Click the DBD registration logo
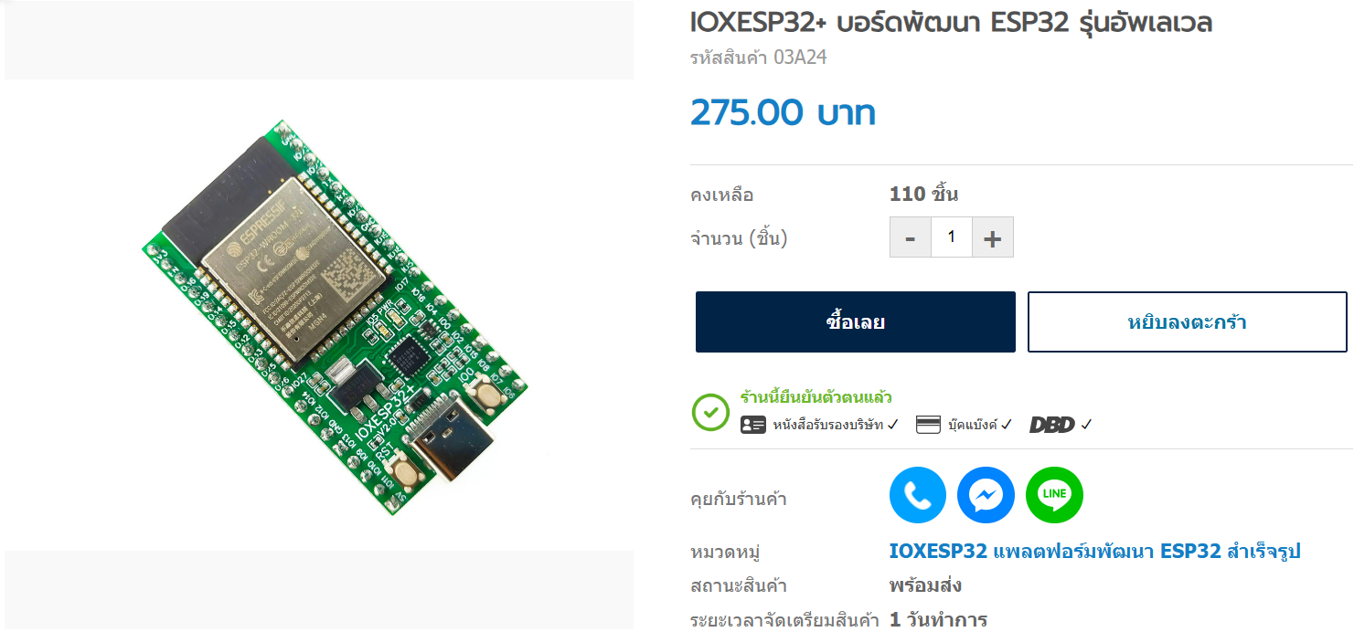The height and width of the screenshot is (632, 1354). coord(1052,425)
